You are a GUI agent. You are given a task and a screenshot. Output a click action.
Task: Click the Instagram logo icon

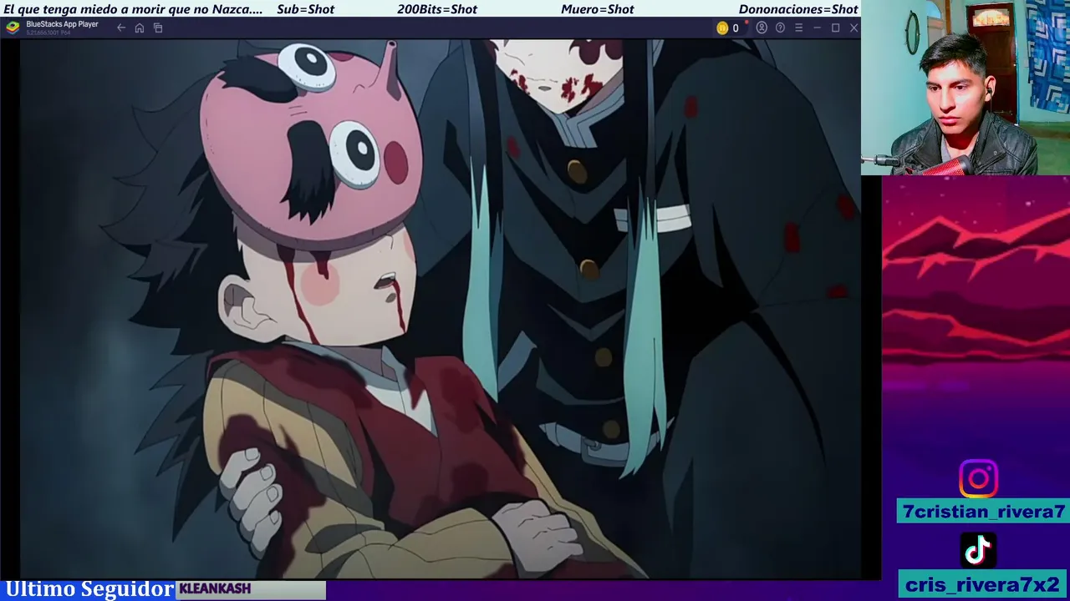[x=978, y=478]
